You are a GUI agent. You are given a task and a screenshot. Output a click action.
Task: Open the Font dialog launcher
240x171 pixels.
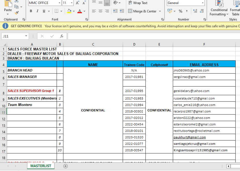[x=87, y=19]
